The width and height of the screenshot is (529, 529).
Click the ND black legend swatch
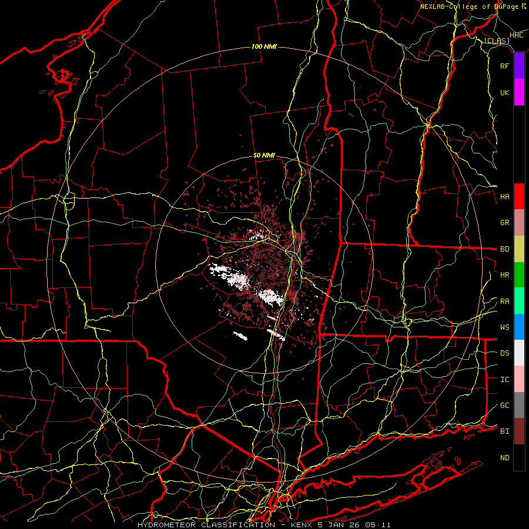pyautogui.click(x=519, y=457)
